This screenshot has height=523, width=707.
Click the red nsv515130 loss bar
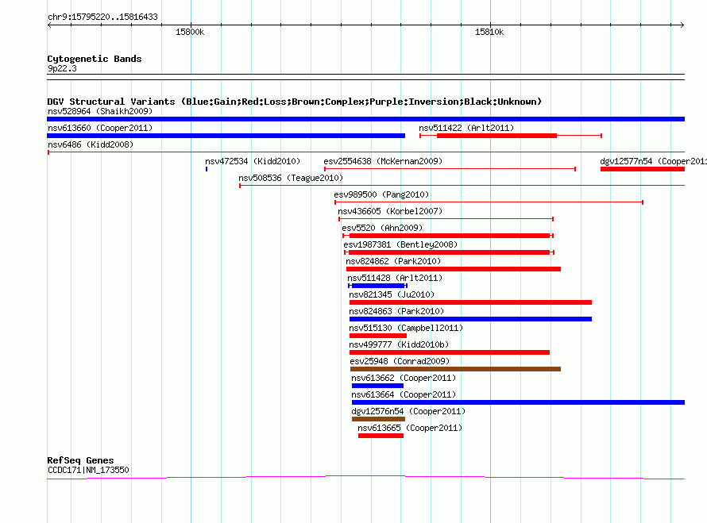point(378,336)
